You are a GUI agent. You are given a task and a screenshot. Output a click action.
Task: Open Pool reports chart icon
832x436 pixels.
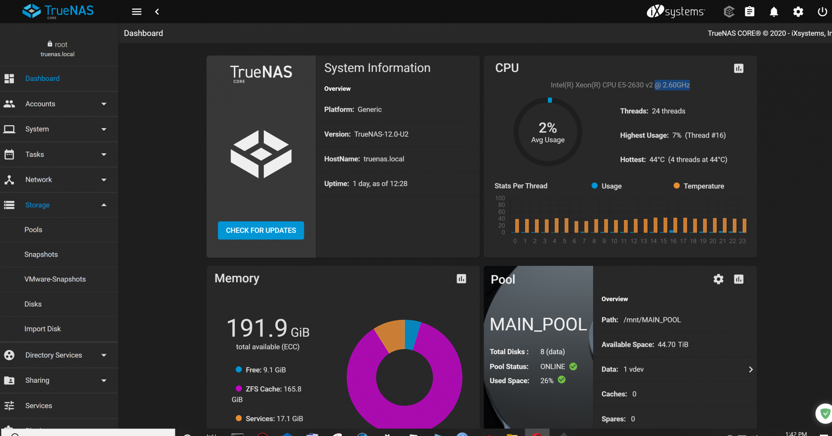[739, 279]
